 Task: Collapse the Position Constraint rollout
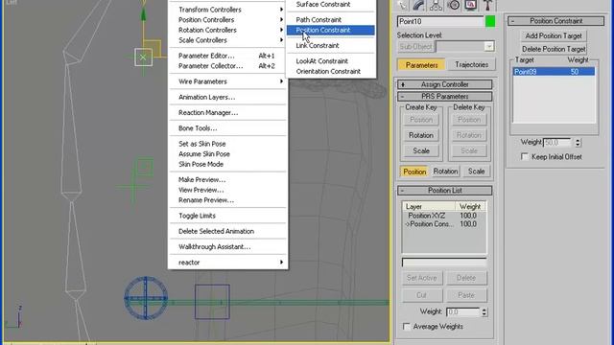[555, 21]
